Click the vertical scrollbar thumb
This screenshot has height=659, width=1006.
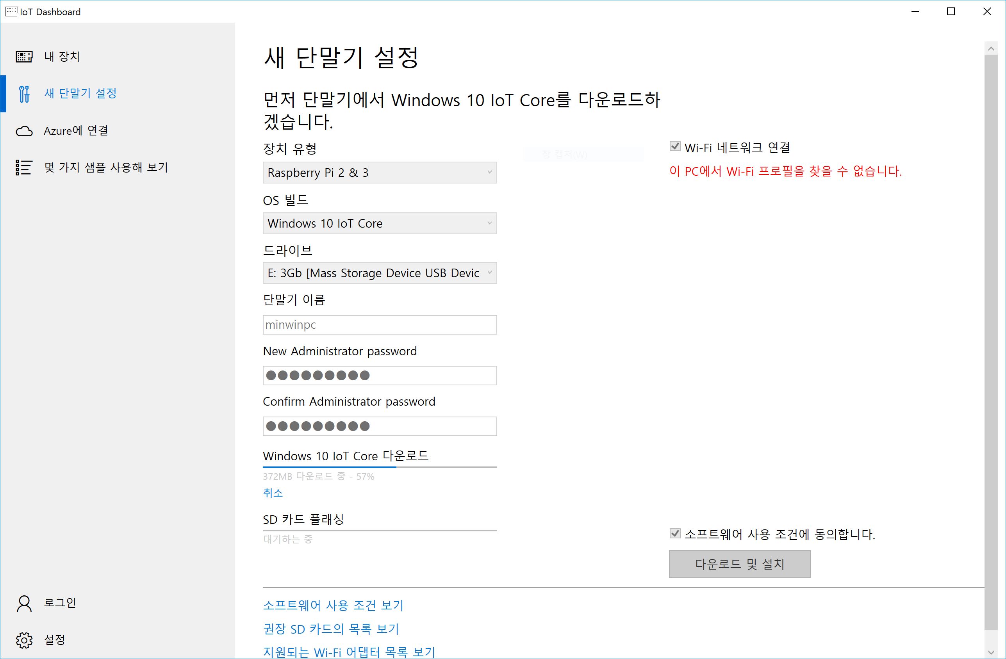[x=991, y=342]
